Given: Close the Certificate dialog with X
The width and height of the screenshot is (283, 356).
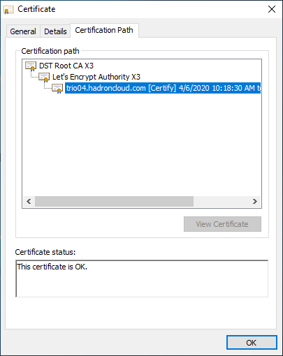Looking at the screenshot, I should click(272, 9).
